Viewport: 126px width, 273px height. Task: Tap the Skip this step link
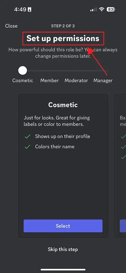[x=63, y=249]
